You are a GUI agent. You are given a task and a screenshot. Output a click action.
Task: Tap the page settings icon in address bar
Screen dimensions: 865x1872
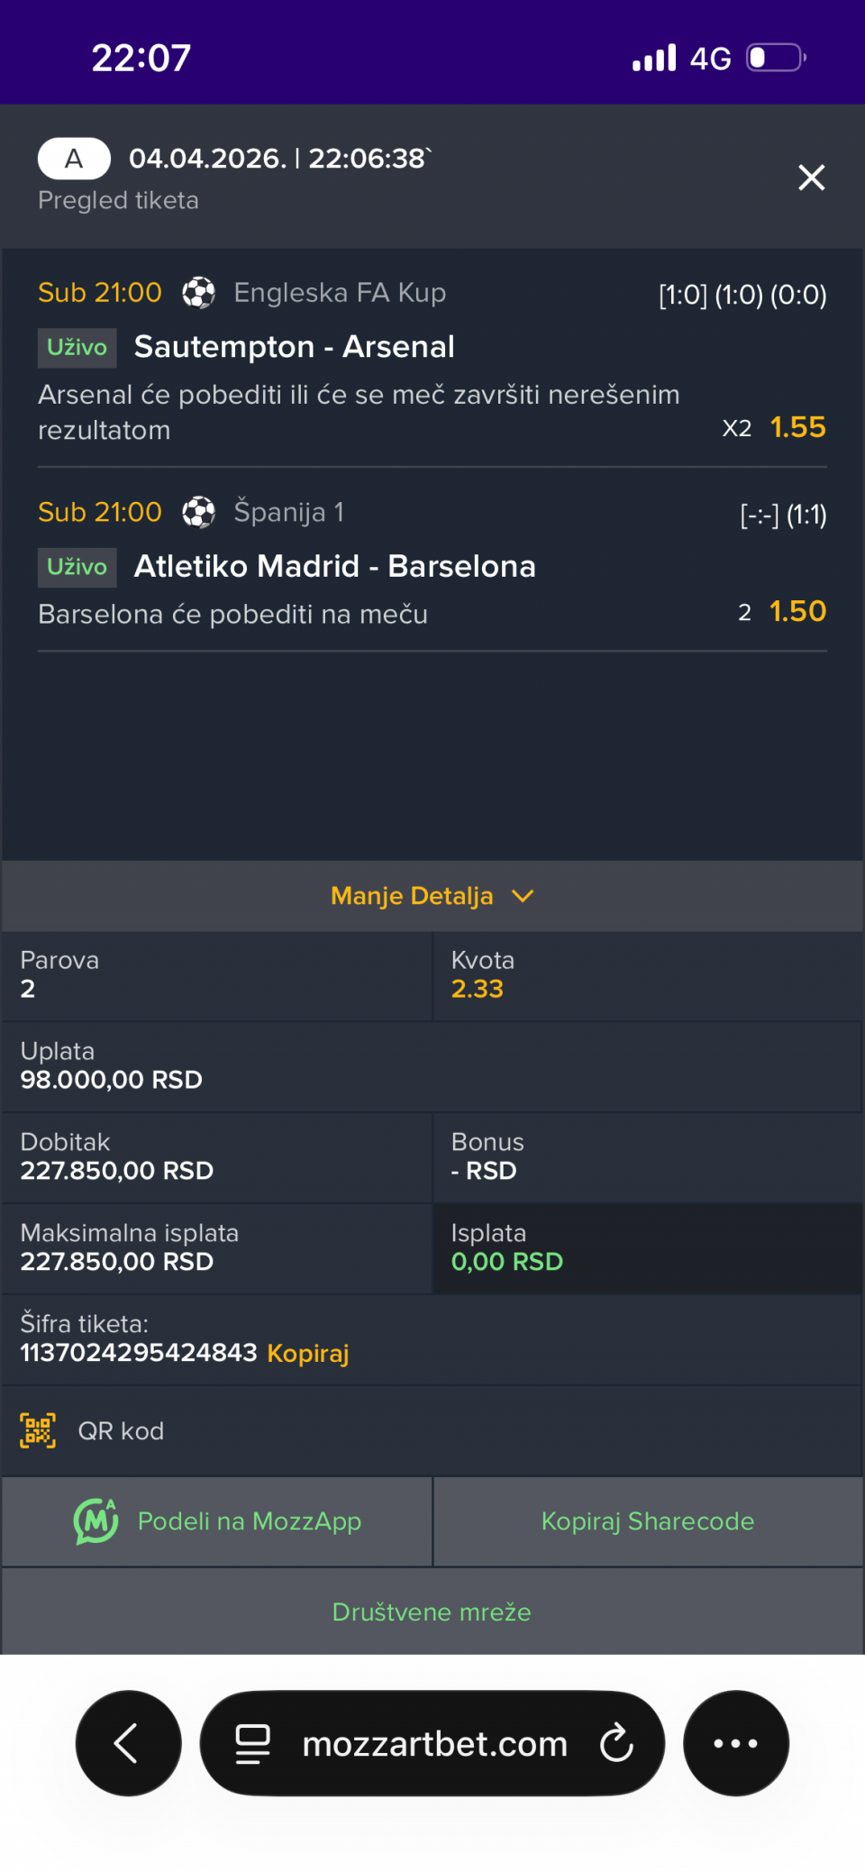(252, 1743)
